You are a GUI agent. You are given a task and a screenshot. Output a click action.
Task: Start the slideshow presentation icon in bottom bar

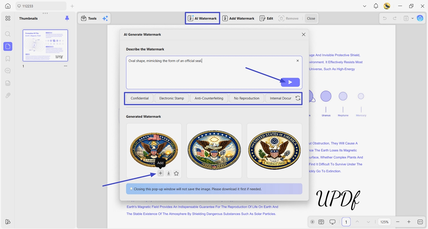[x=333, y=222]
